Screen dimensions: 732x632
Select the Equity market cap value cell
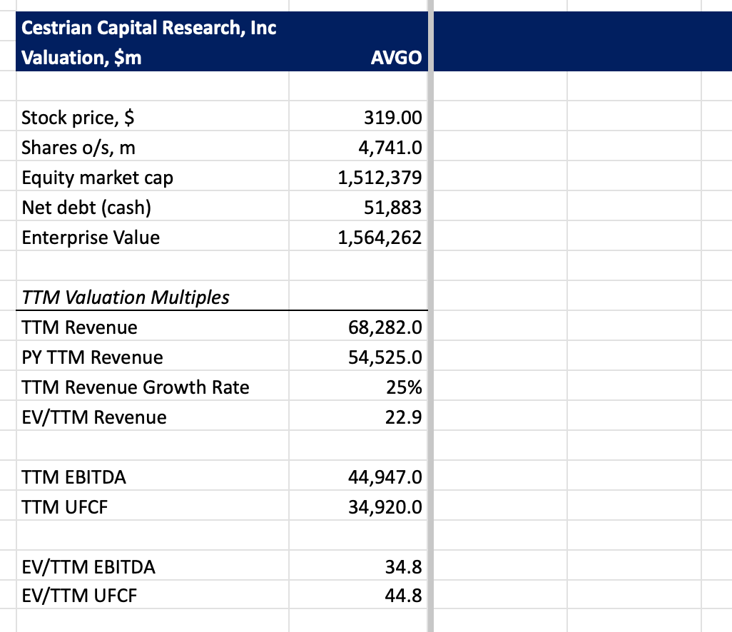[358, 176]
